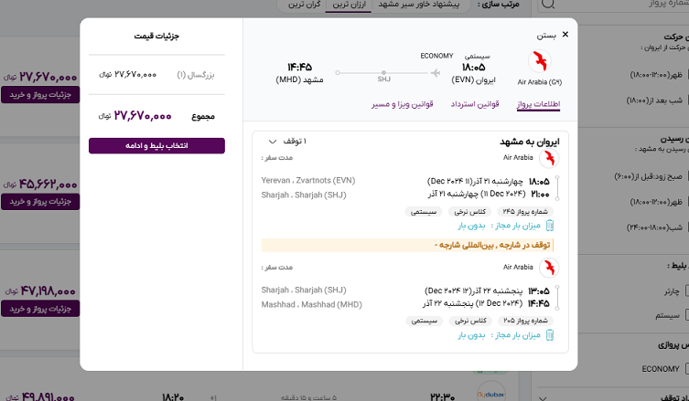Click details button under ۲۷,۶۷۰,۰۰۰ price
Viewport: 689px width, 401px height.
(x=40, y=95)
